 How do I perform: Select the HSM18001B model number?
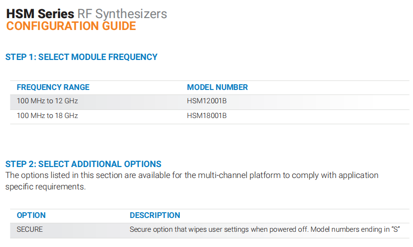[207, 116]
